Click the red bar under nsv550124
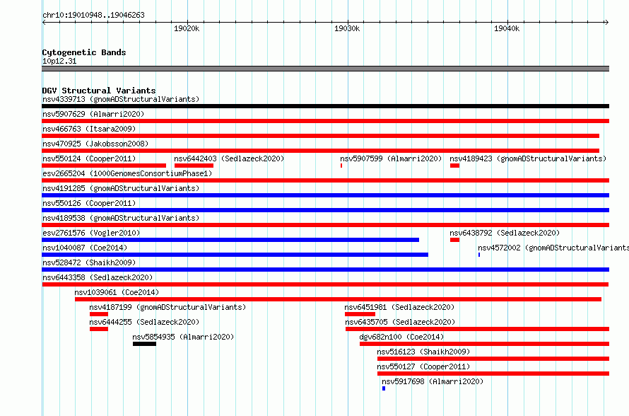This screenshot has width=629, height=416. [x=104, y=166]
